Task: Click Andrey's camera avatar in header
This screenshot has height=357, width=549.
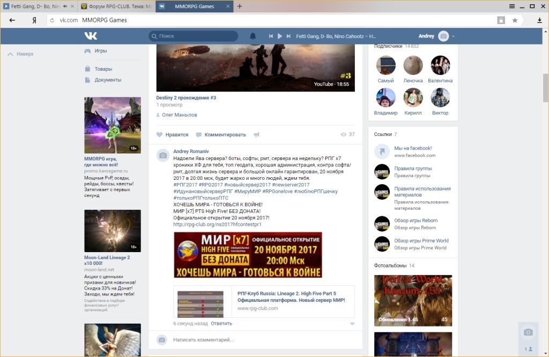Action: (x=443, y=36)
